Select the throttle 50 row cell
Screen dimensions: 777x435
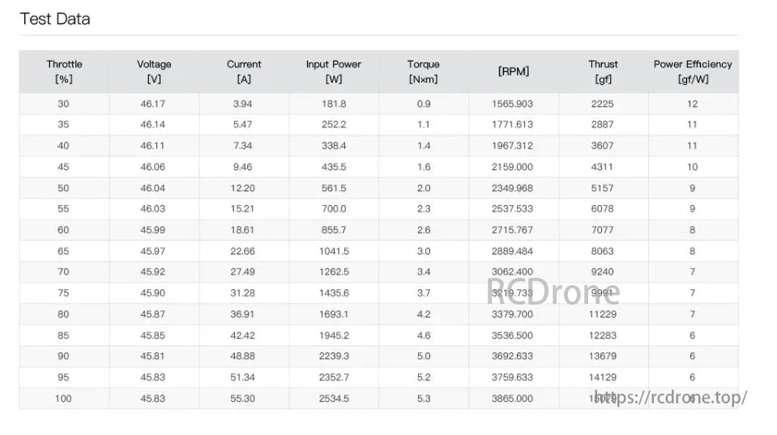tap(63, 188)
